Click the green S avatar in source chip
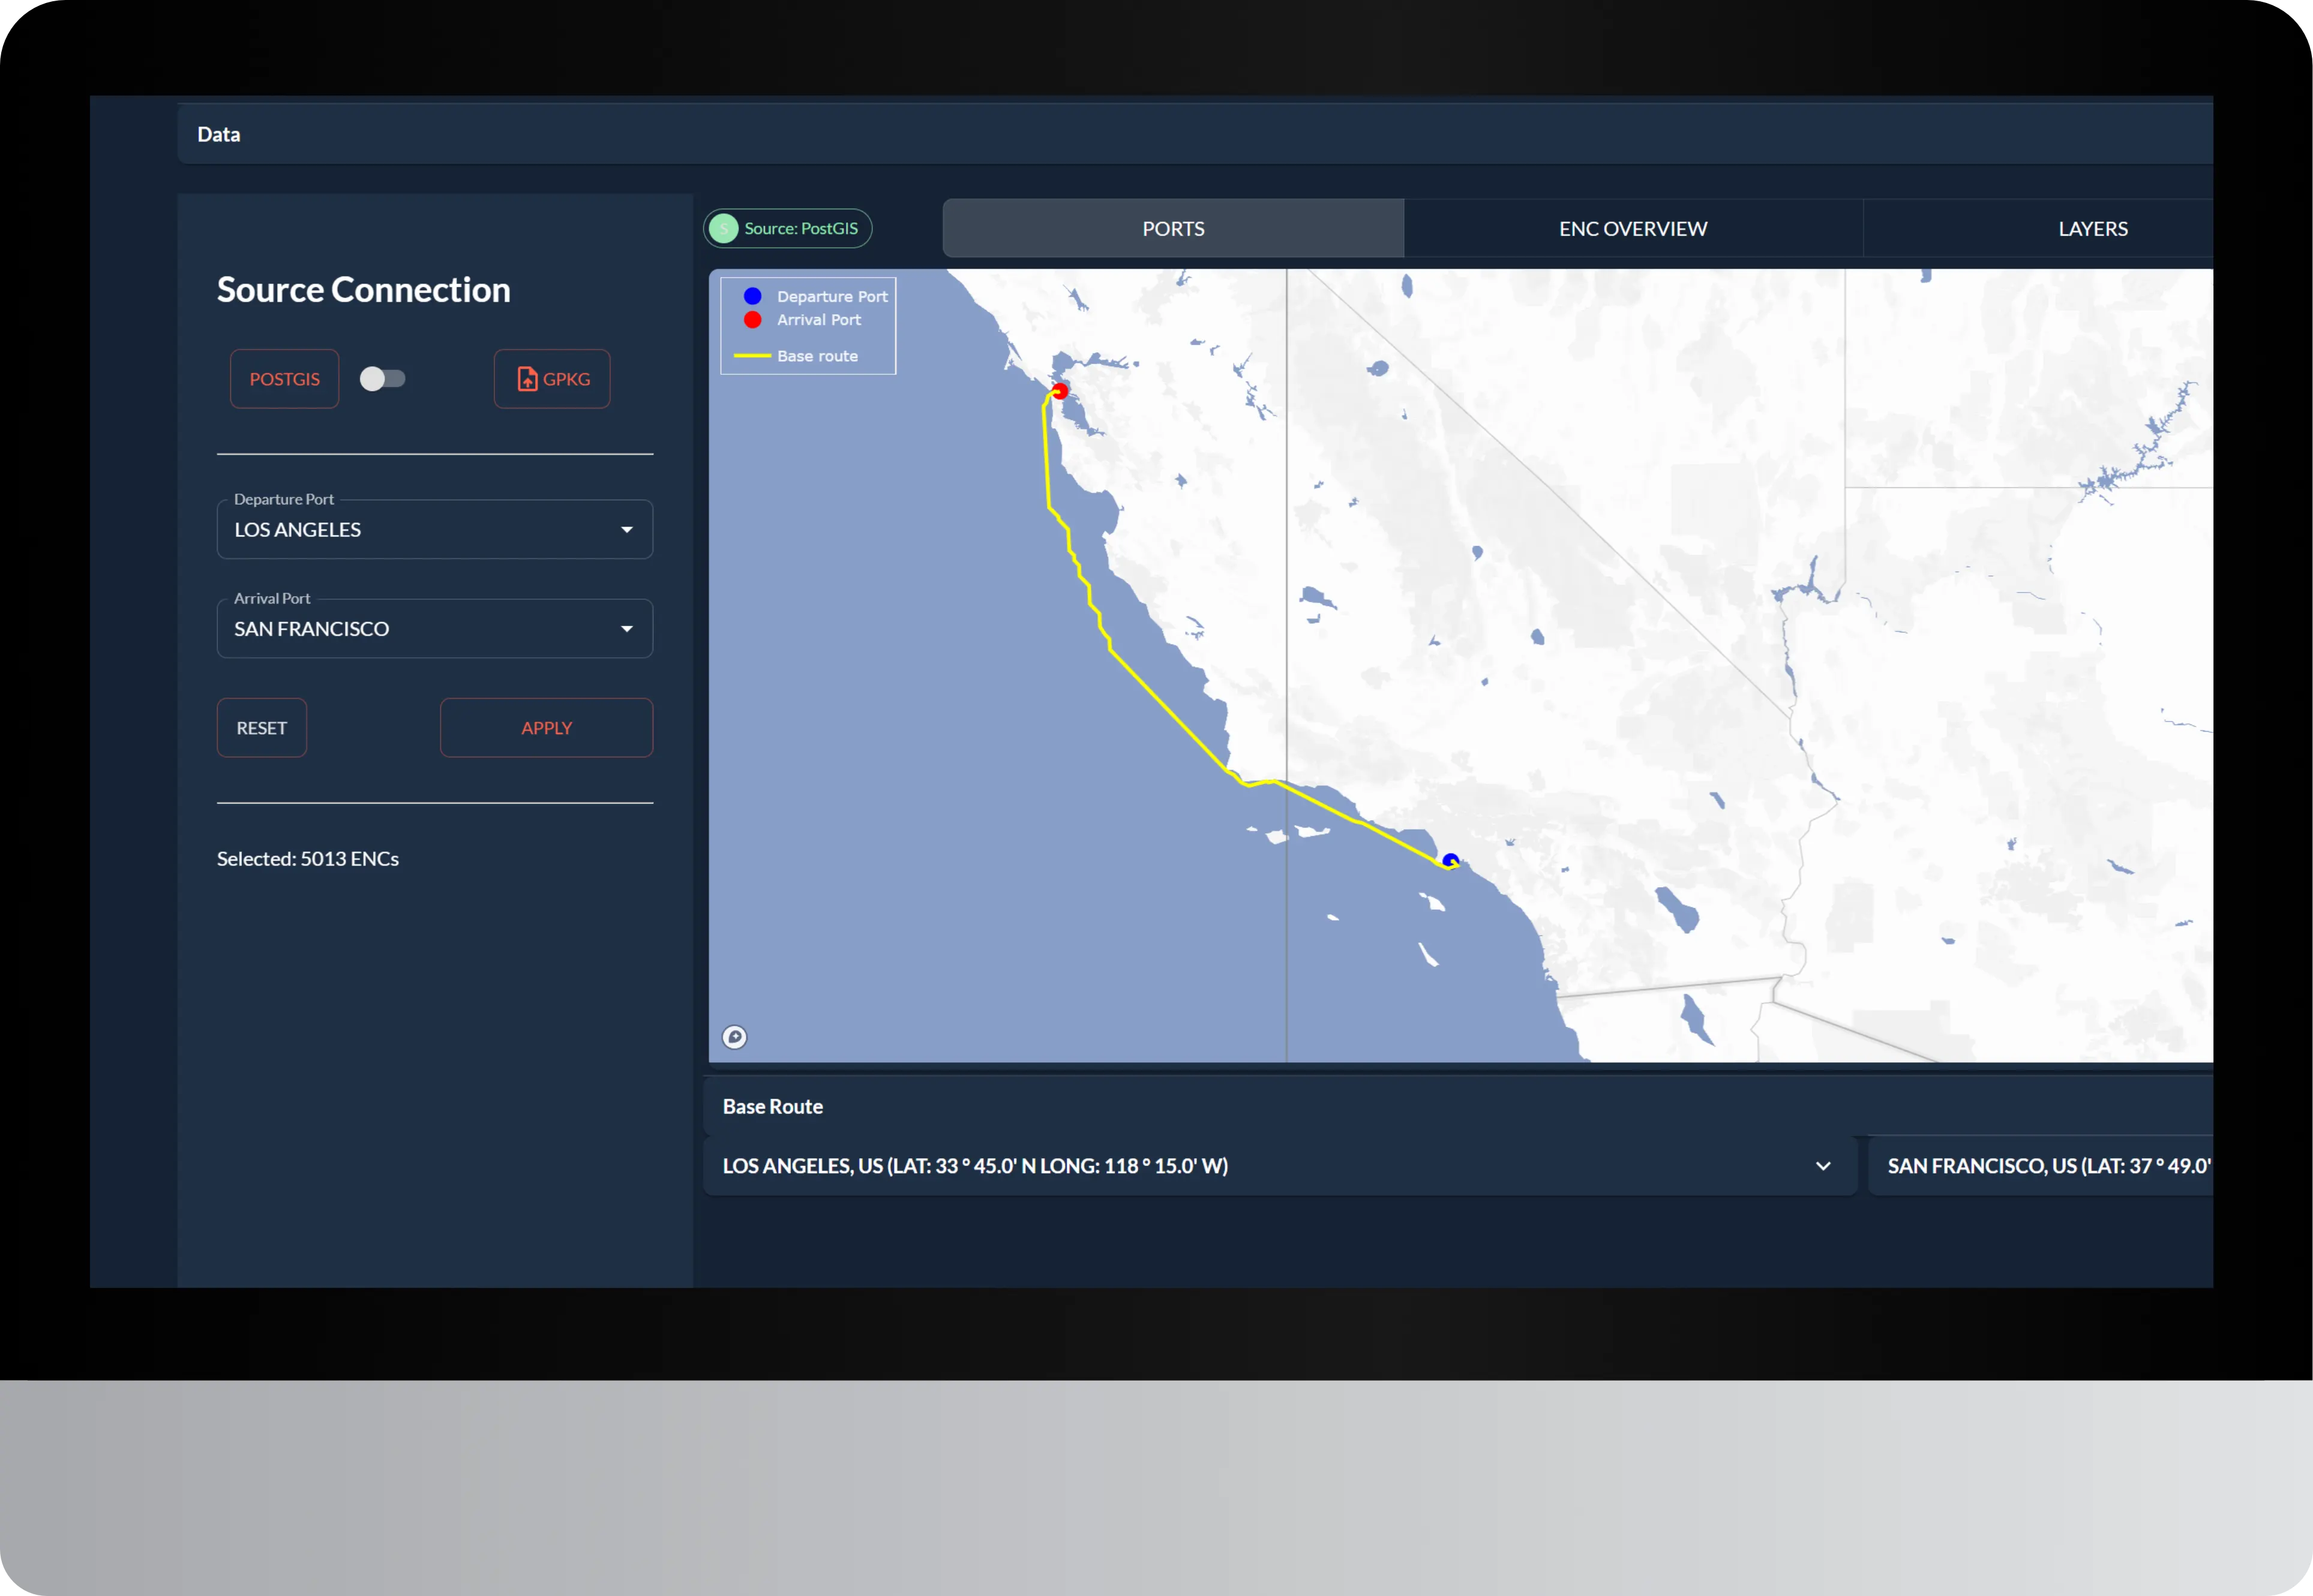This screenshot has height=1596, width=2313. pos(724,229)
